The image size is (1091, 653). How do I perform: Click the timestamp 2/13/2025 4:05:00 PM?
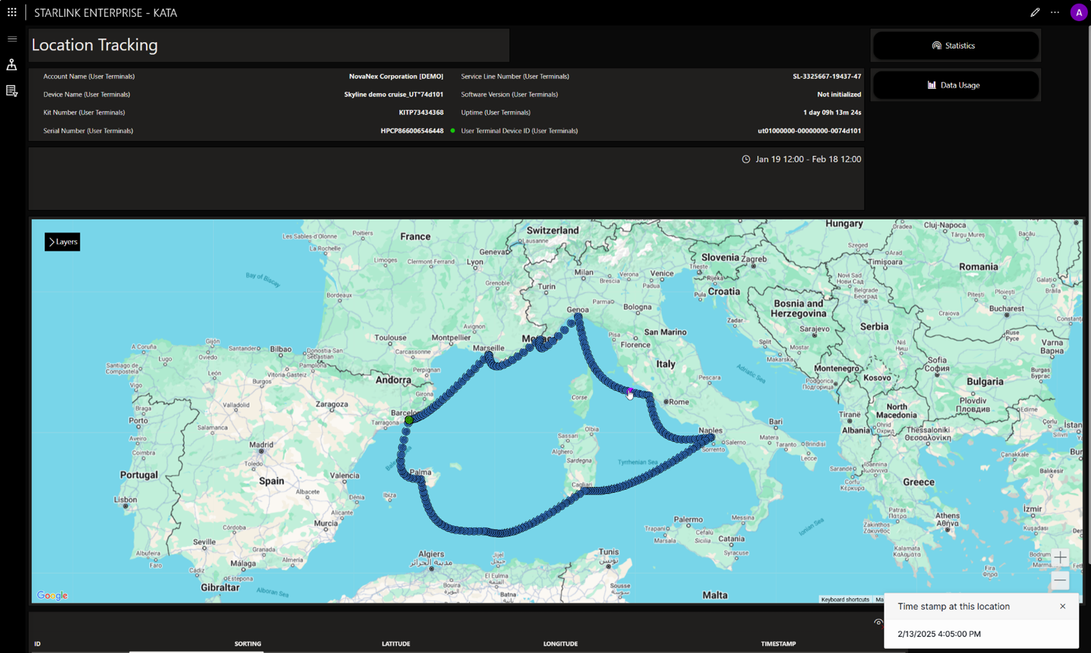tap(939, 634)
